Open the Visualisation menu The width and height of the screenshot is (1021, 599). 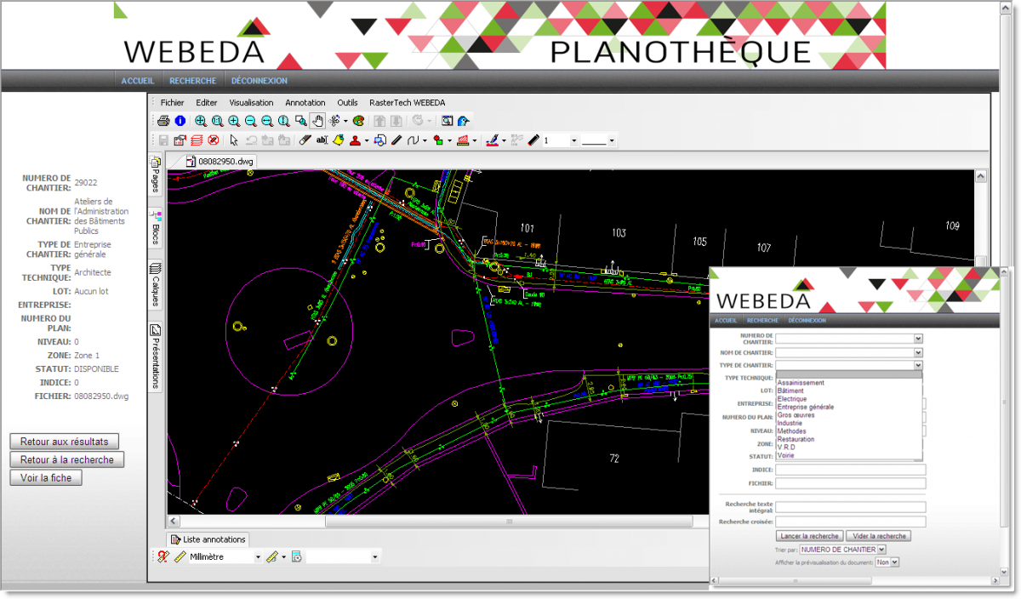pos(251,102)
